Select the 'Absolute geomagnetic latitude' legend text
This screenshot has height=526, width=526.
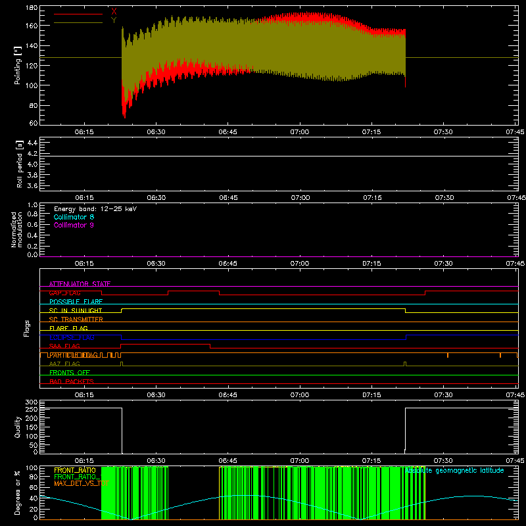(454, 470)
